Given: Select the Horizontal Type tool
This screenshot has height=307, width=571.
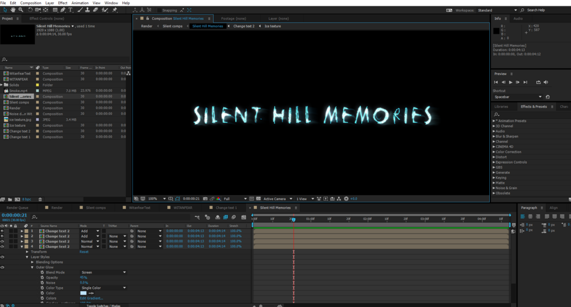Looking at the screenshot, I should (70, 10).
